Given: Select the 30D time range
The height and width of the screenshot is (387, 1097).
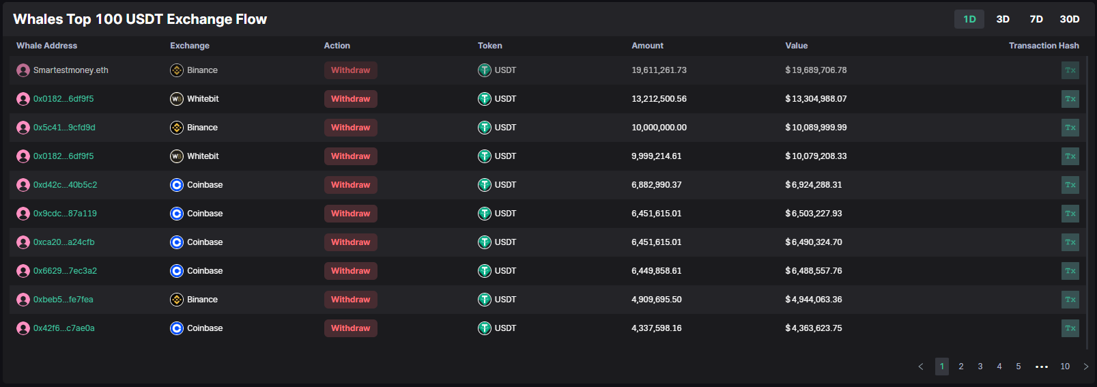Looking at the screenshot, I should tap(1069, 19).
